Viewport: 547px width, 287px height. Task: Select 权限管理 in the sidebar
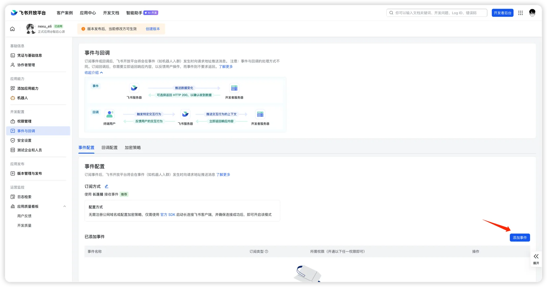click(24, 122)
